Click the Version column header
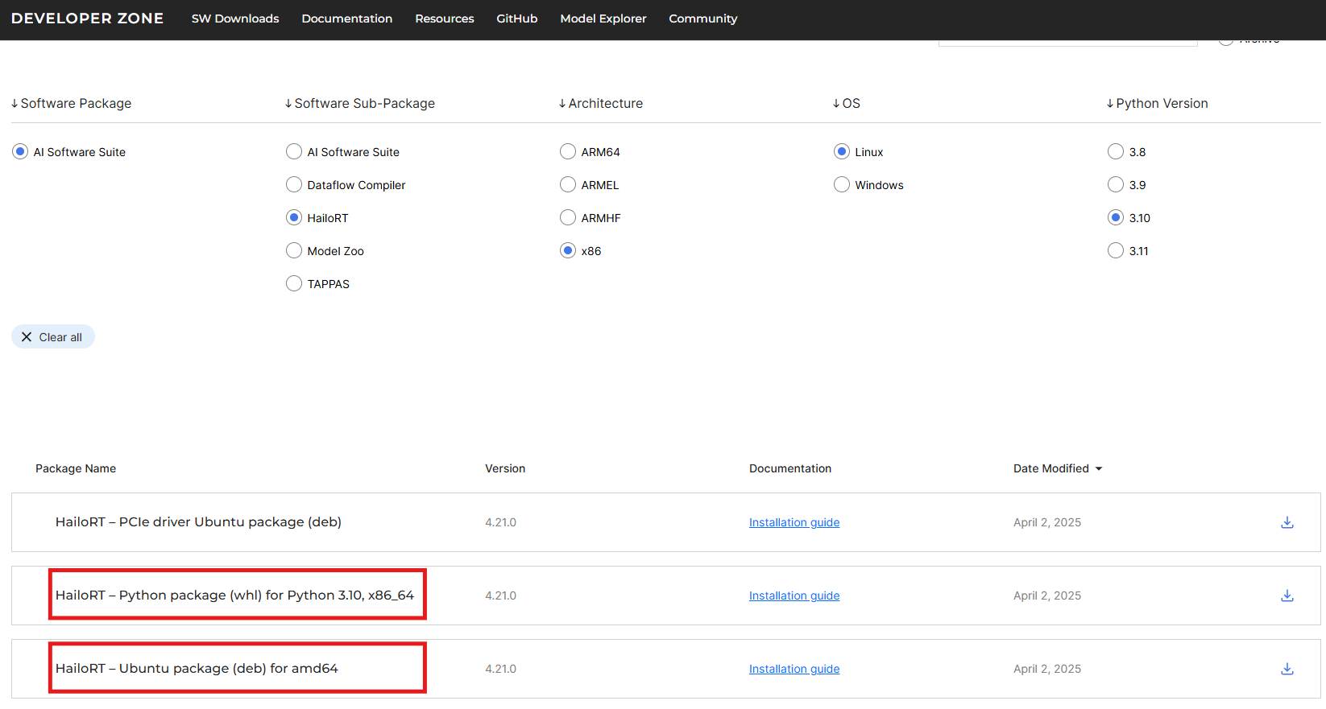The height and width of the screenshot is (709, 1326). pyautogui.click(x=505, y=468)
